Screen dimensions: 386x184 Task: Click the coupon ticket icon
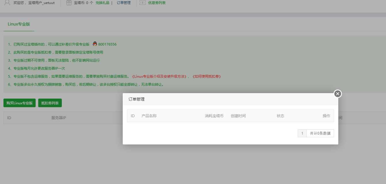[x=142, y=3]
